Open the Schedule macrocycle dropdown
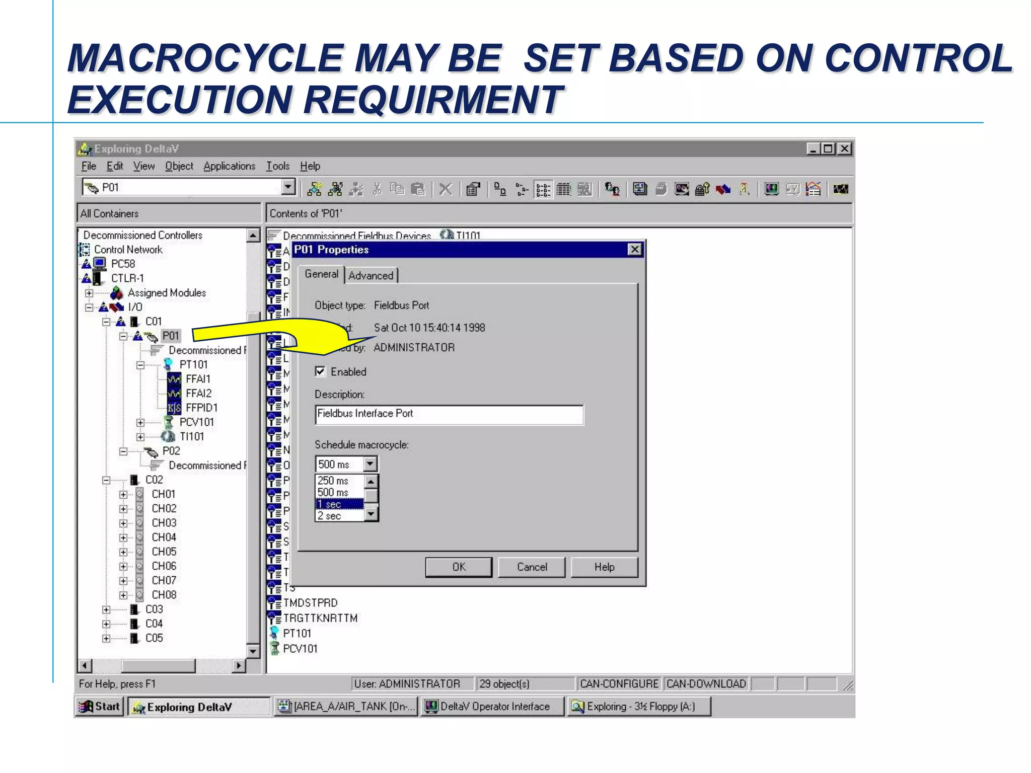Image resolution: width=1031 pixels, height=773 pixels. point(371,463)
